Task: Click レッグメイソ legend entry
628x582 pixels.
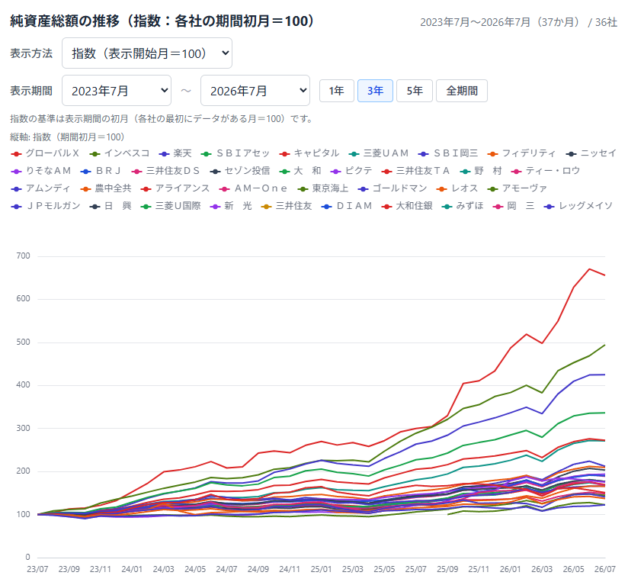Action: pyautogui.click(x=578, y=206)
